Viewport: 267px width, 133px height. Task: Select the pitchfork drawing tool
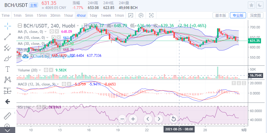(8, 48)
